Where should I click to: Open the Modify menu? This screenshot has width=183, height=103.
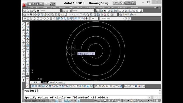[101, 7]
